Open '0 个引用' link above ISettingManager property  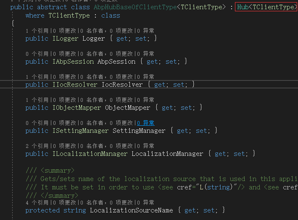pos(37,123)
